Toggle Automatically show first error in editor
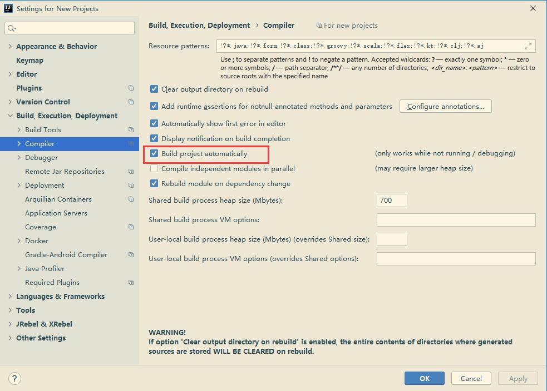The image size is (547, 391). tap(154, 123)
